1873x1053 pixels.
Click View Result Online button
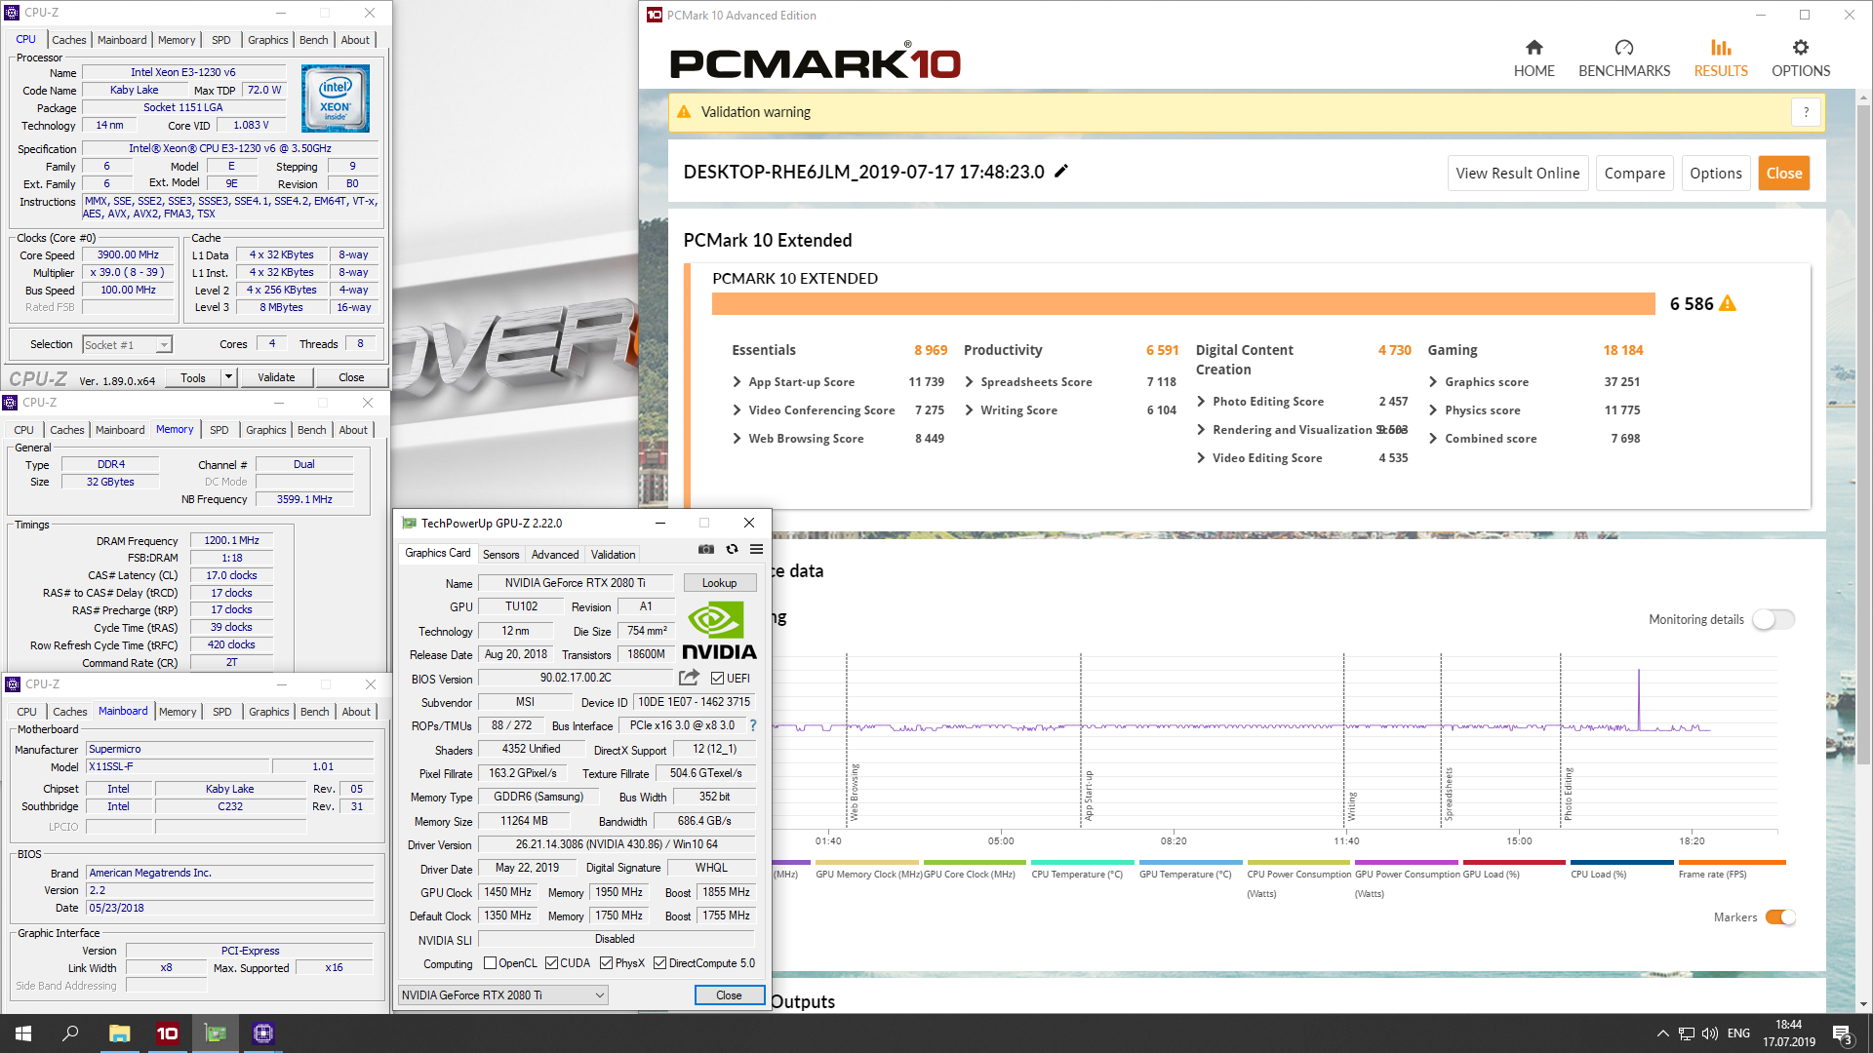[x=1518, y=174]
